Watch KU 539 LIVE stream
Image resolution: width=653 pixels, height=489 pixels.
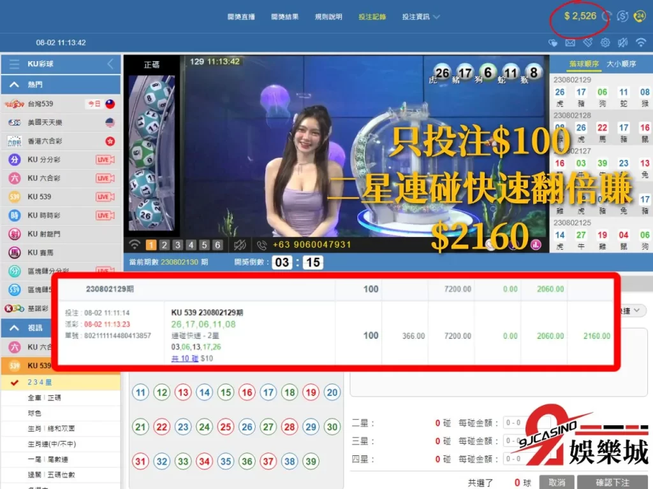(105, 197)
